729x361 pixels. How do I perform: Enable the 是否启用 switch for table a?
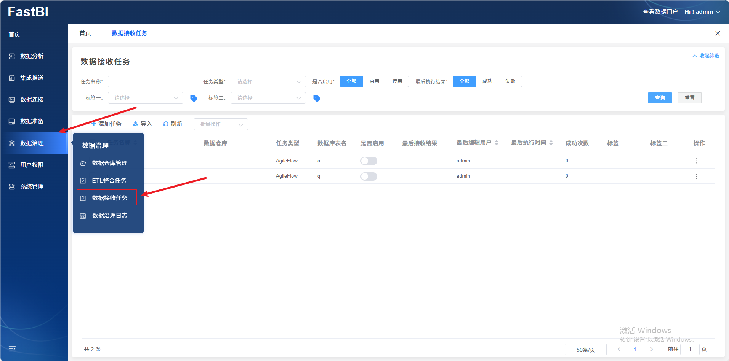369,161
